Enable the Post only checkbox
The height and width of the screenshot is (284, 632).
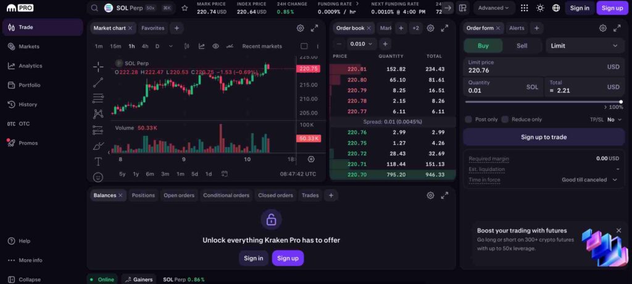(468, 120)
